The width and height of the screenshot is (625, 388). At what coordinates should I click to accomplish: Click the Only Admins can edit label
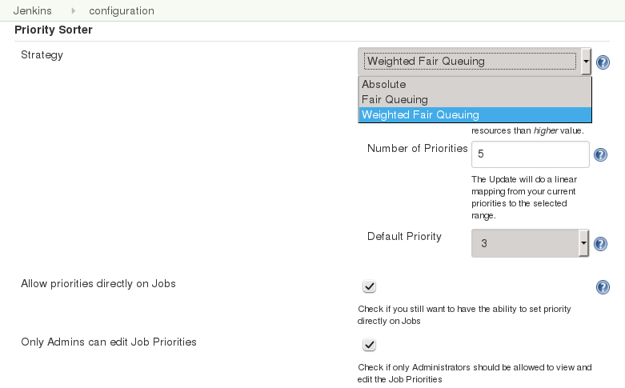coord(109,342)
